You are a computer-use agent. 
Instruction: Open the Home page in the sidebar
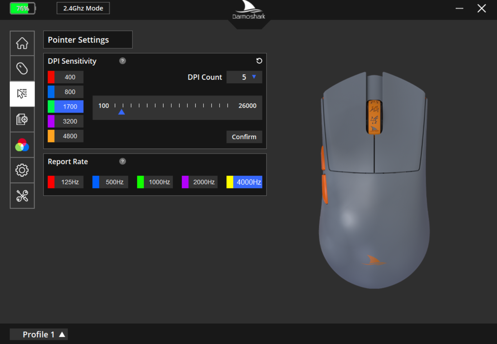pyautogui.click(x=22, y=43)
